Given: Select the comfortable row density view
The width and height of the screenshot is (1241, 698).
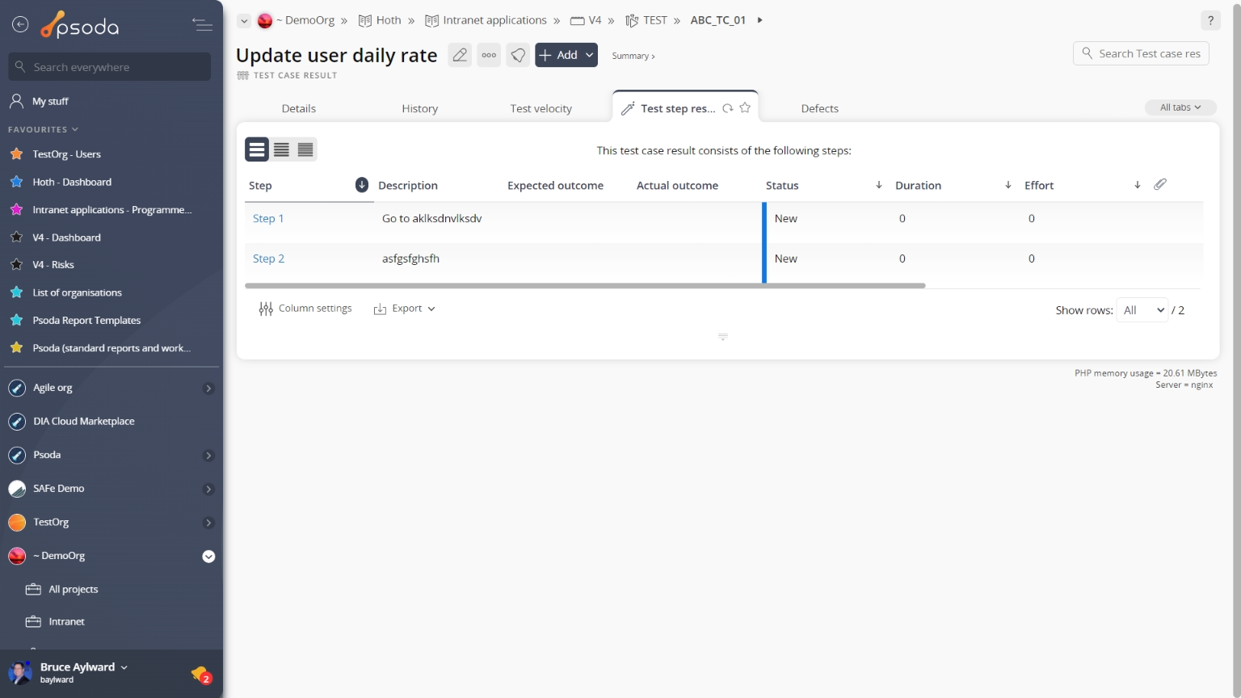Looking at the screenshot, I should [x=257, y=149].
